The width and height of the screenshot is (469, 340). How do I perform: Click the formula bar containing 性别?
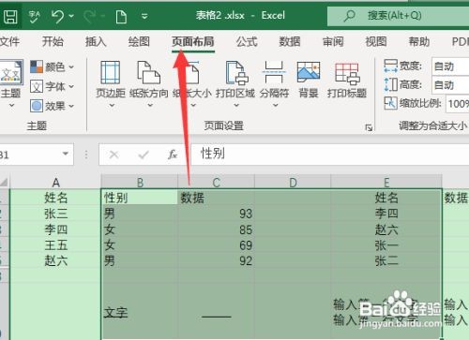(330, 154)
